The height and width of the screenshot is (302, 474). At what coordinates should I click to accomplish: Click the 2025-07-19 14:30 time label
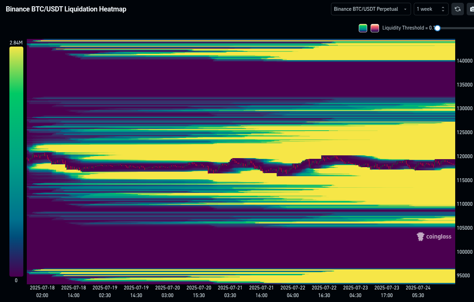tap(136, 292)
